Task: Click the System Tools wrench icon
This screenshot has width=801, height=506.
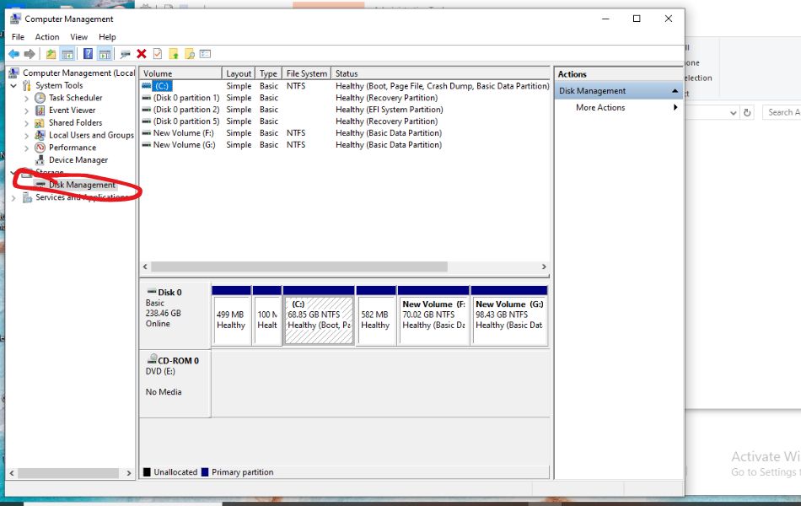Action: click(x=27, y=85)
